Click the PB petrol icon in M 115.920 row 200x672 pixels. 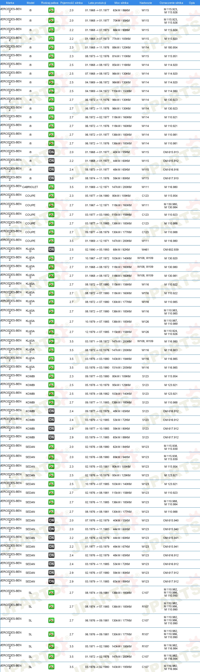click(51, 39)
